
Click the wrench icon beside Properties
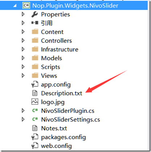tap(35, 15)
